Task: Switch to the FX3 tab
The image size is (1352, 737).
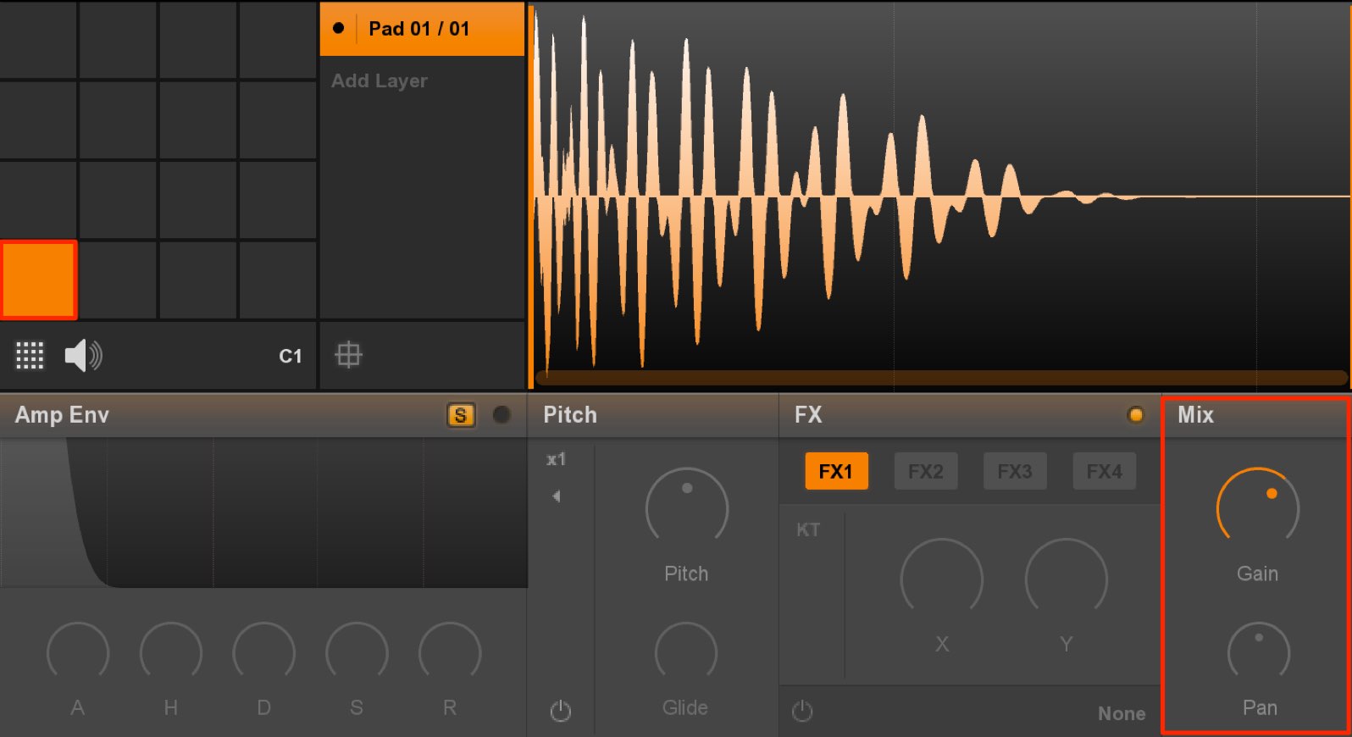Action: (1015, 472)
